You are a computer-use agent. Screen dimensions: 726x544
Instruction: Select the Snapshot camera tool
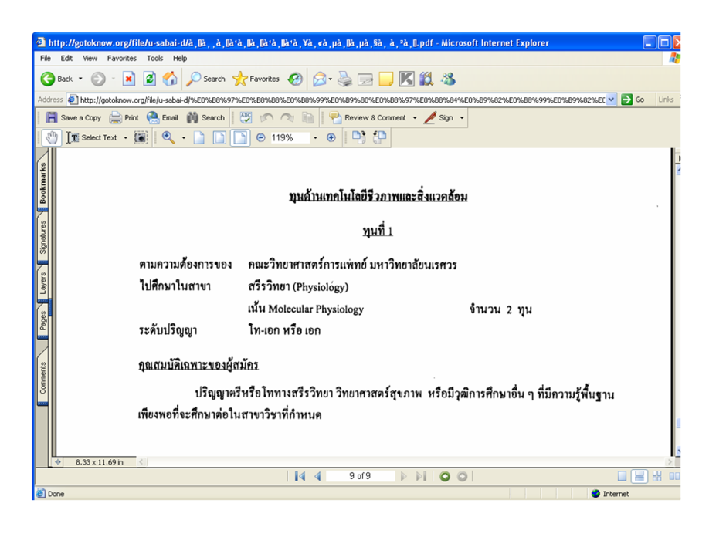click(x=141, y=137)
